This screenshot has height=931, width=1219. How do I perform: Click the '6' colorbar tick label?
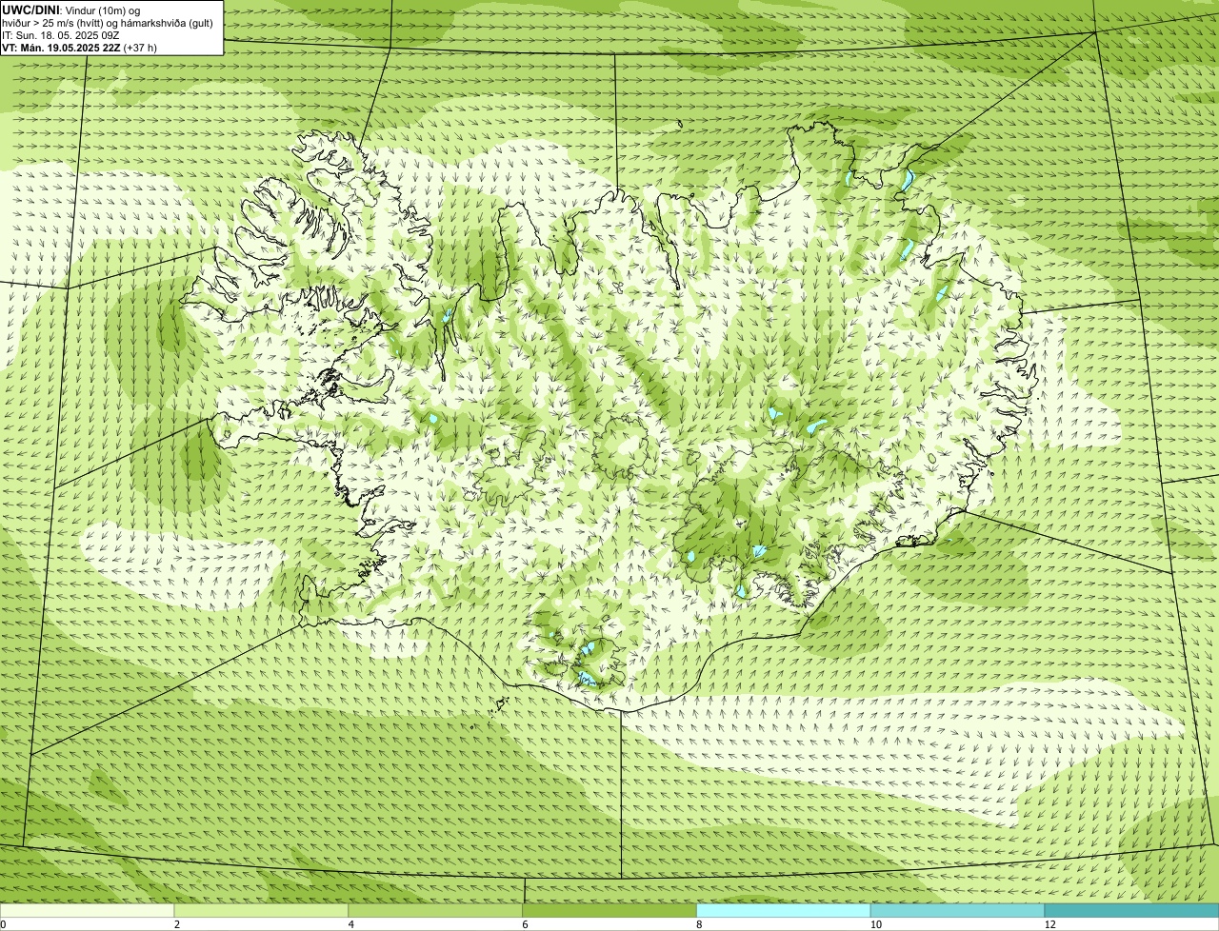click(x=526, y=924)
